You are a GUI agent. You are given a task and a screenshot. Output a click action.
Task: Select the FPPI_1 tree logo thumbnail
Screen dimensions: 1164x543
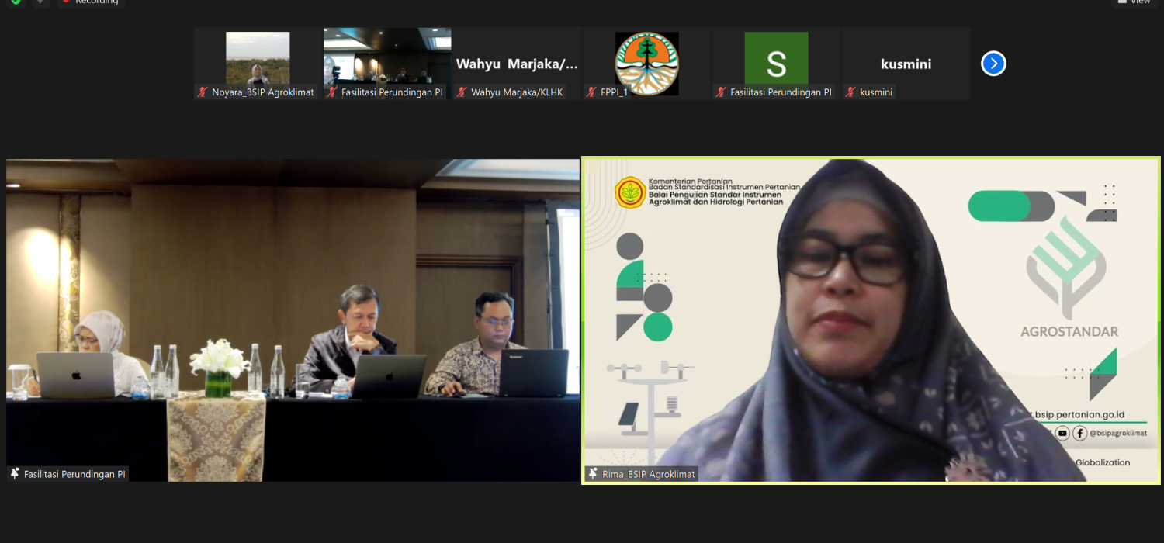pos(646,62)
